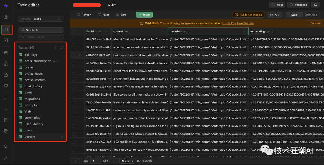
Task: Open the Reports bar chart icon
Action: coord(6,99)
